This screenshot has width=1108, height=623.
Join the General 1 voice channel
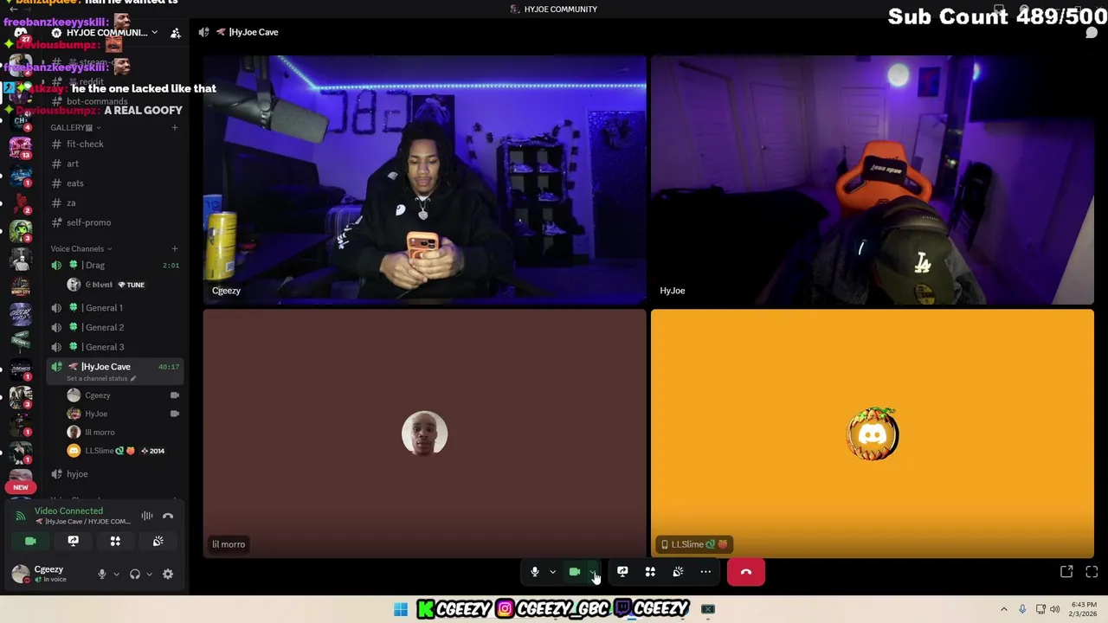pyautogui.click(x=114, y=308)
